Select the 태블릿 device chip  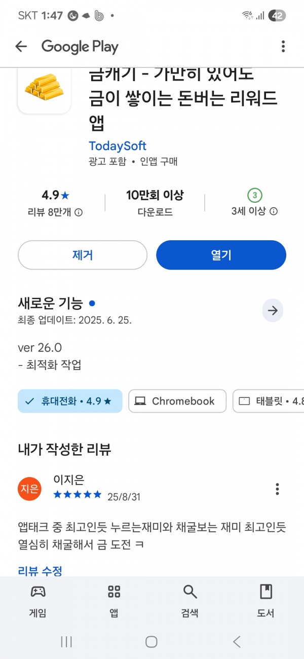(x=269, y=401)
